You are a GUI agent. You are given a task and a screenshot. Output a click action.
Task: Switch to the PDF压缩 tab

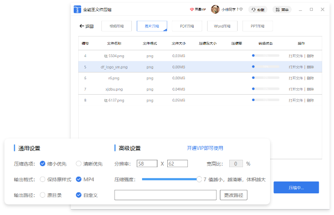pyautogui.click(x=187, y=26)
